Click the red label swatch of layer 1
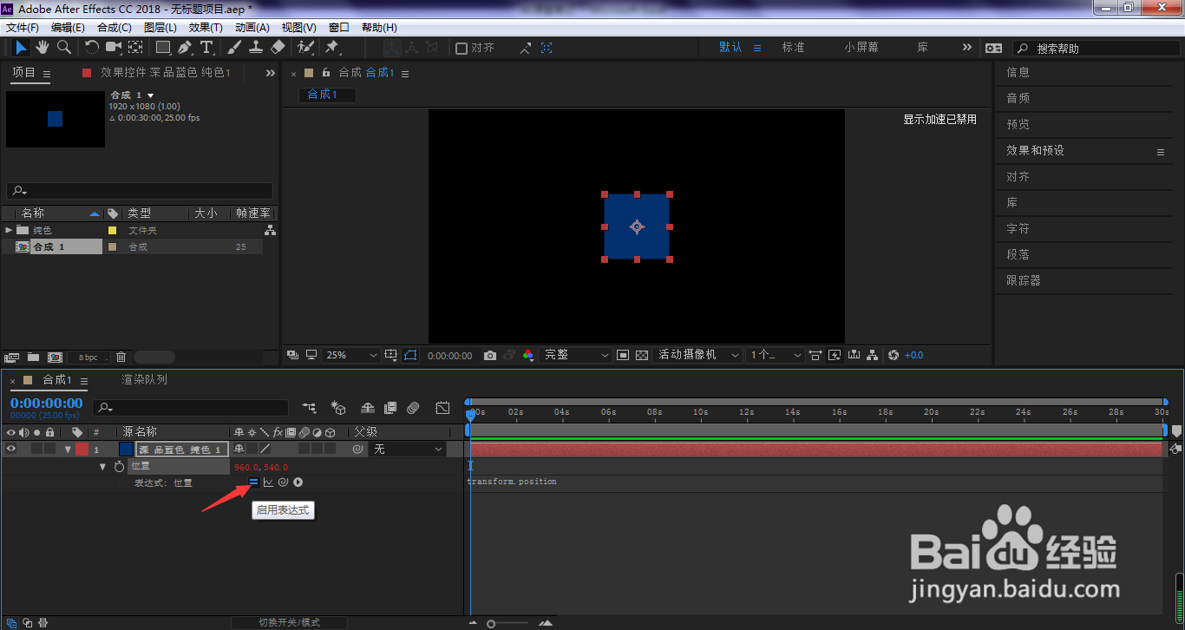The width and height of the screenshot is (1185, 630). tap(82, 449)
